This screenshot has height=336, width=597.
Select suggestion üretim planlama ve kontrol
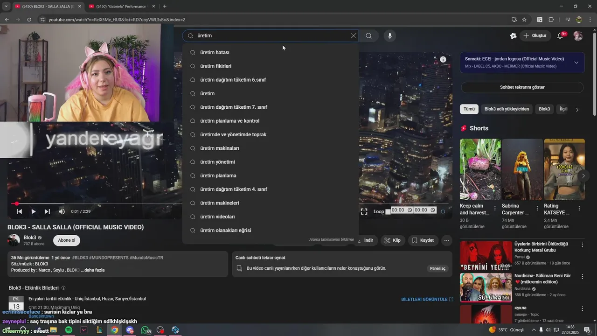click(271, 121)
